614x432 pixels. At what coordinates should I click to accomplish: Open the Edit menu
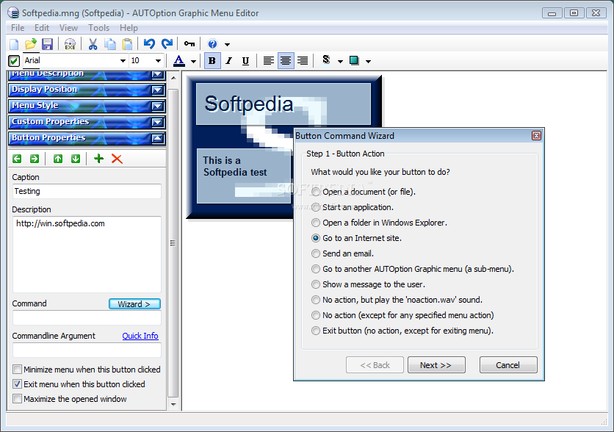(x=42, y=28)
